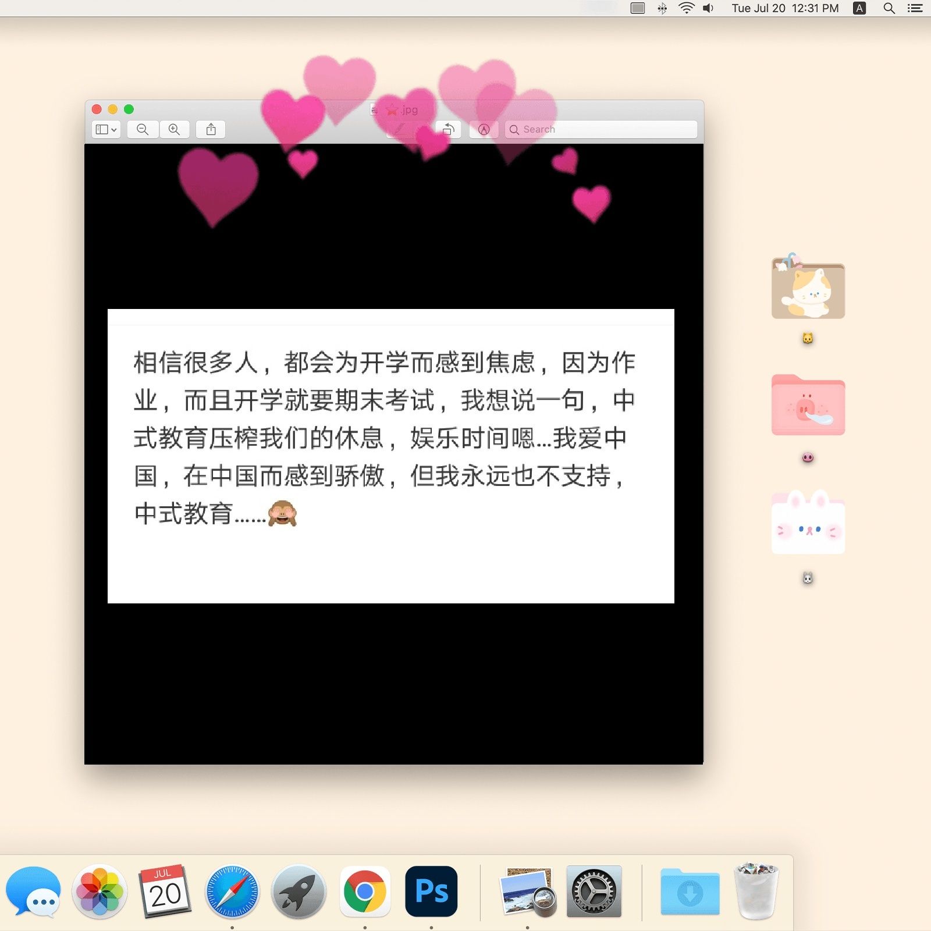Open the volume control in menu bar
Image resolution: width=931 pixels, height=931 pixels.
(x=708, y=8)
